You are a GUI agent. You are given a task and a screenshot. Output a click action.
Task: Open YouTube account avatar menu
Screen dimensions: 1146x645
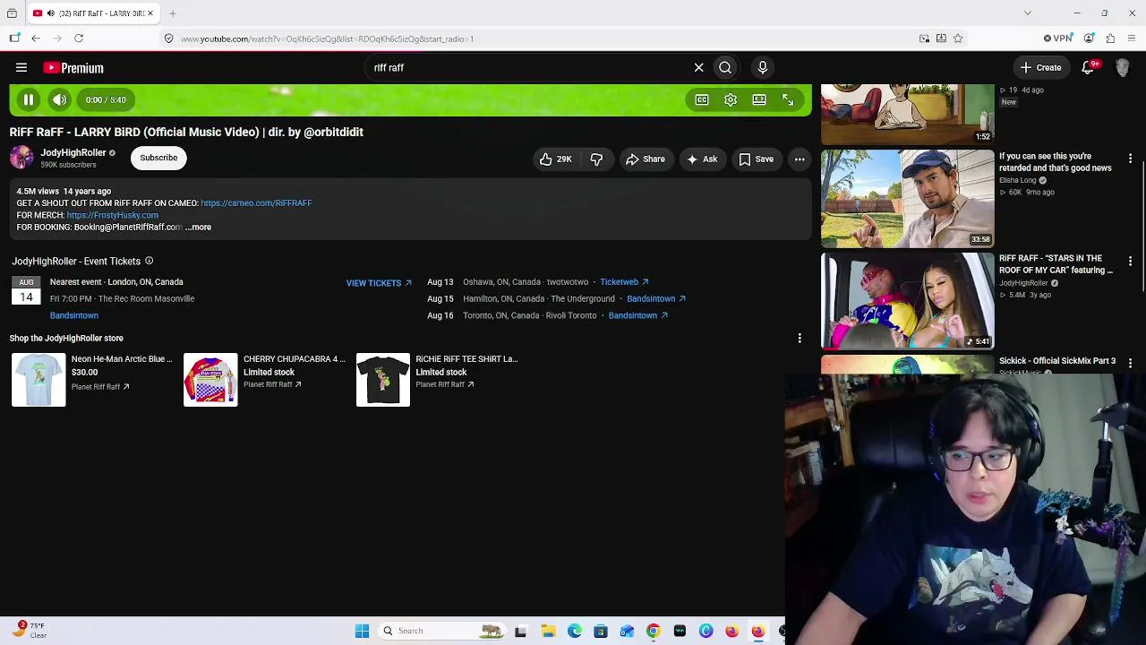pyautogui.click(x=1123, y=67)
